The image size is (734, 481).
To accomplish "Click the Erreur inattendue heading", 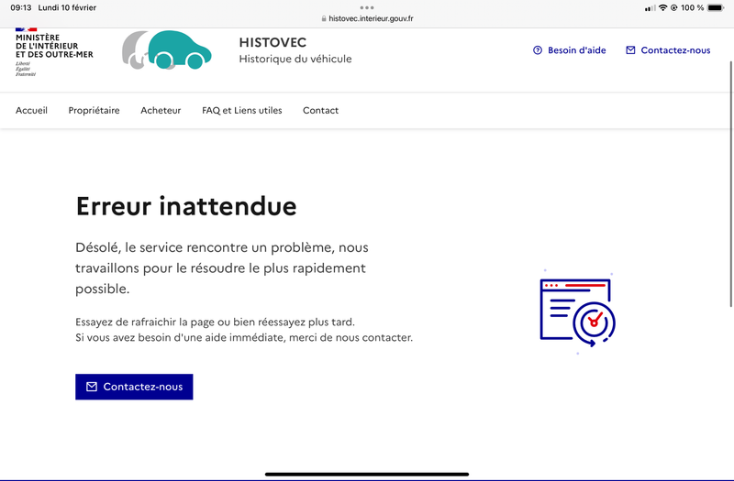I will pos(186,206).
